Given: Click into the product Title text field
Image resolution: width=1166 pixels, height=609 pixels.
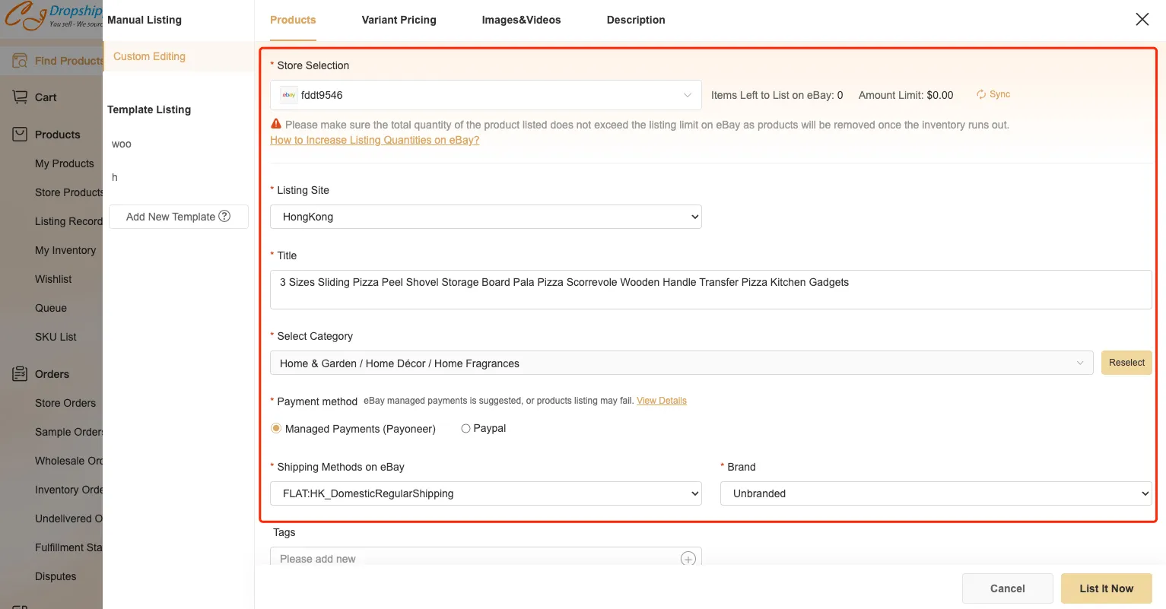Looking at the screenshot, I should pyautogui.click(x=710, y=289).
